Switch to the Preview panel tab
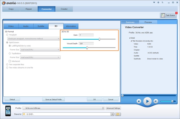 tap(148, 22)
